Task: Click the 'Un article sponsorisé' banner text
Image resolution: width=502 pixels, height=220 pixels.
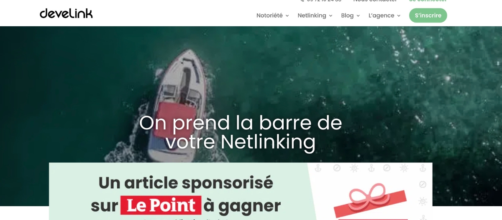Action: (x=186, y=183)
